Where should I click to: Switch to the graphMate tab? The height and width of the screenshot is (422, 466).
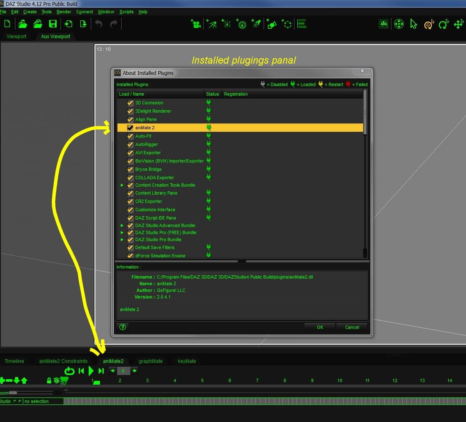pyautogui.click(x=151, y=361)
